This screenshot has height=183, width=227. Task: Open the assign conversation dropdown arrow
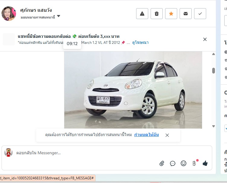point(59,16)
